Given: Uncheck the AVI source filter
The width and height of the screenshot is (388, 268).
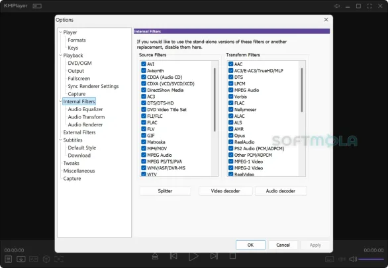Looking at the screenshot, I should pos(144,64).
